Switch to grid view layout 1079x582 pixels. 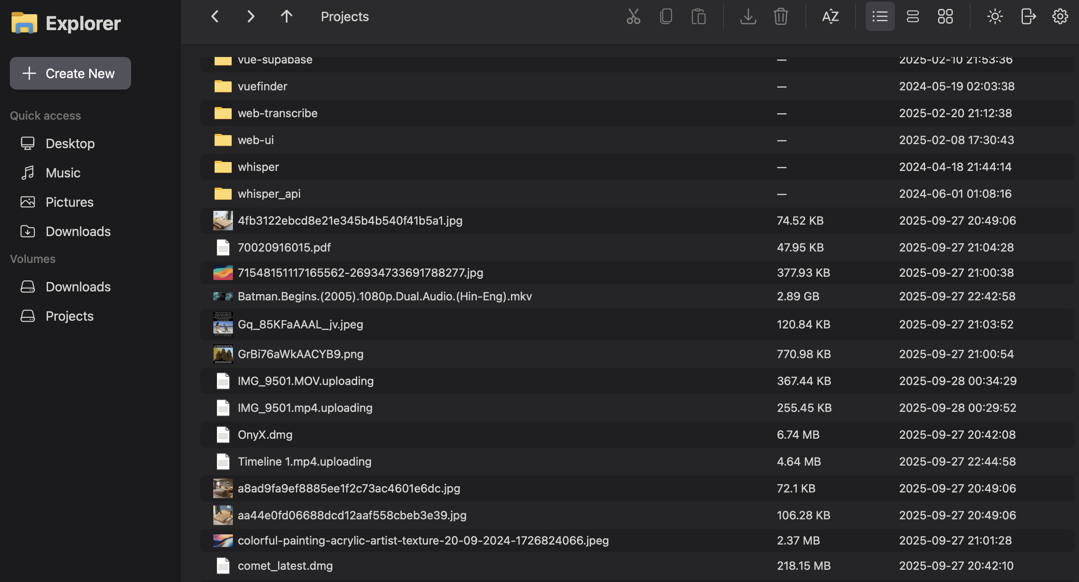[x=945, y=16]
